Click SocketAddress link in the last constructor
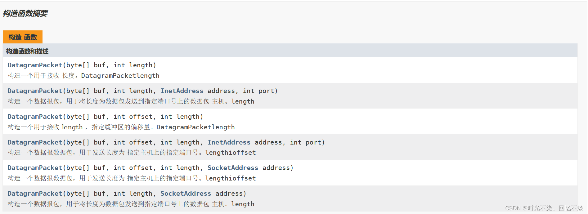Image resolution: width=588 pixels, height=214 pixels. click(186, 194)
